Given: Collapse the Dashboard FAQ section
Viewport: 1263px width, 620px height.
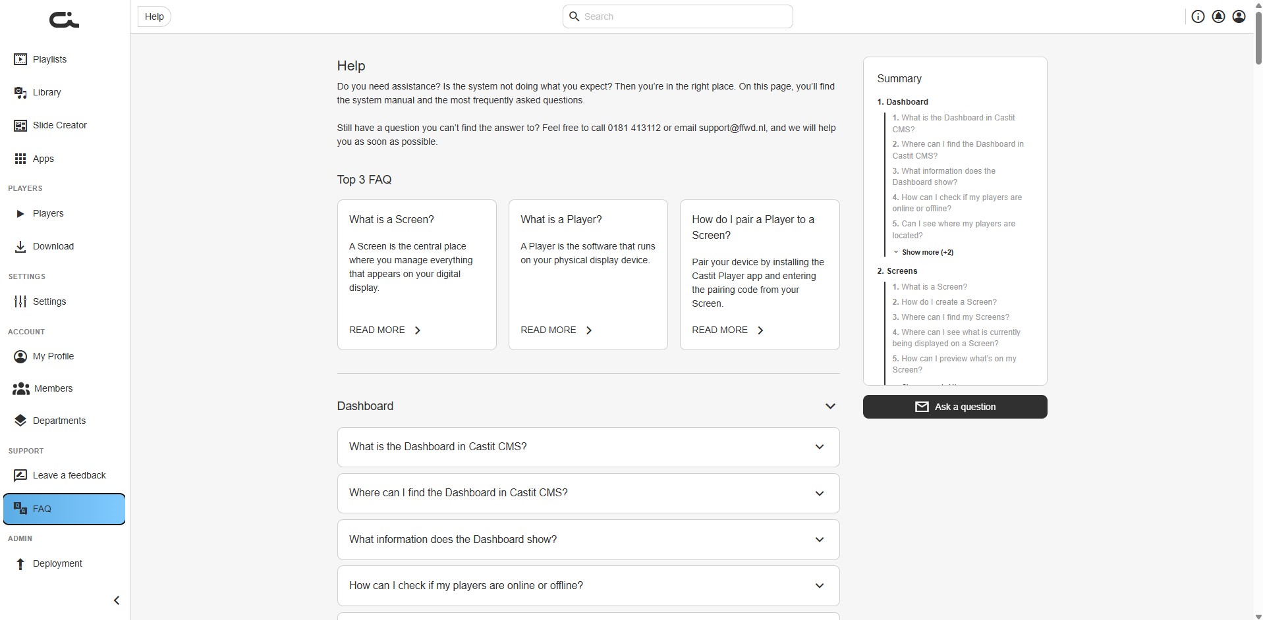Looking at the screenshot, I should [830, 406].
